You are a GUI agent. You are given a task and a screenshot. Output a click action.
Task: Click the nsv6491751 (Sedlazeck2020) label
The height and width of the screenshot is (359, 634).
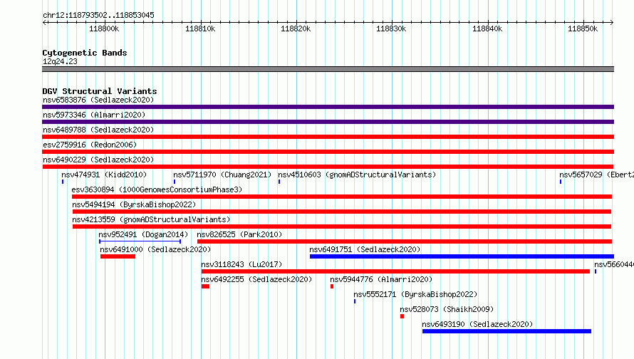coord(365,249)
